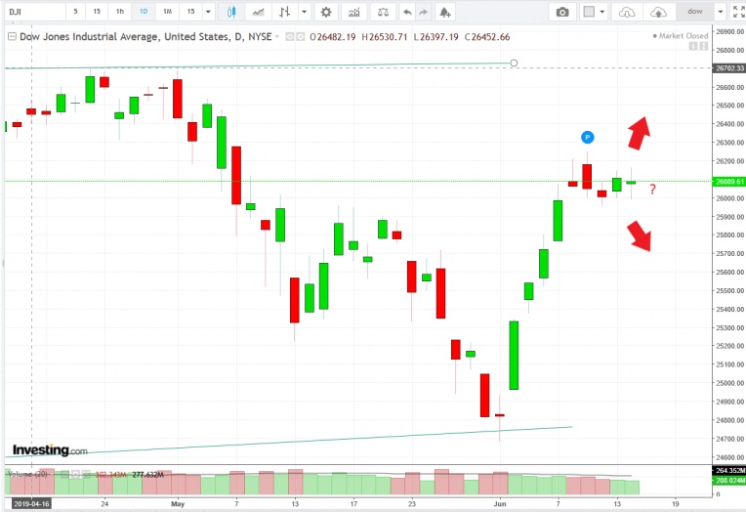
Task: Open the Indicators icon in the toolbar
Action: pyautogui.click(x=353, y=12)
